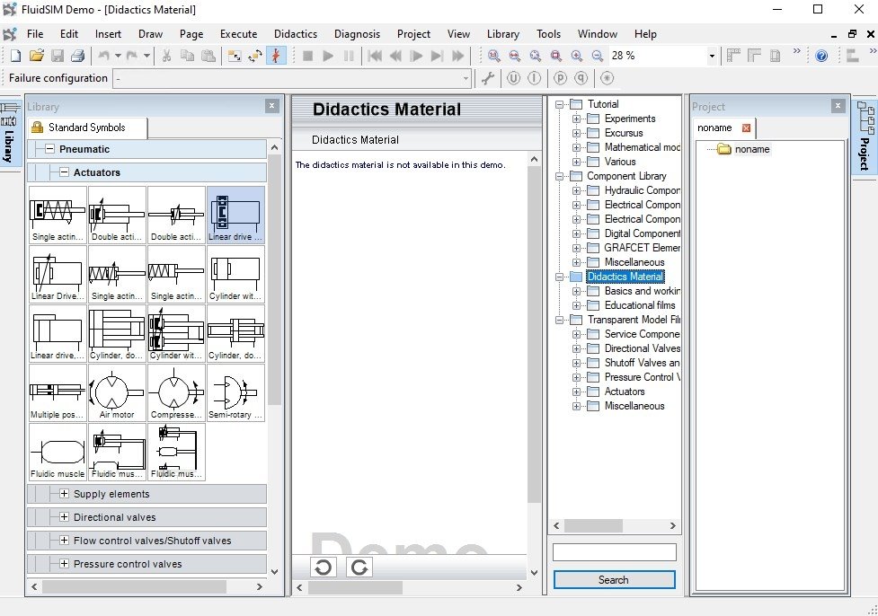
Task: Collapse the Actuators group
Action: [64, 172]
